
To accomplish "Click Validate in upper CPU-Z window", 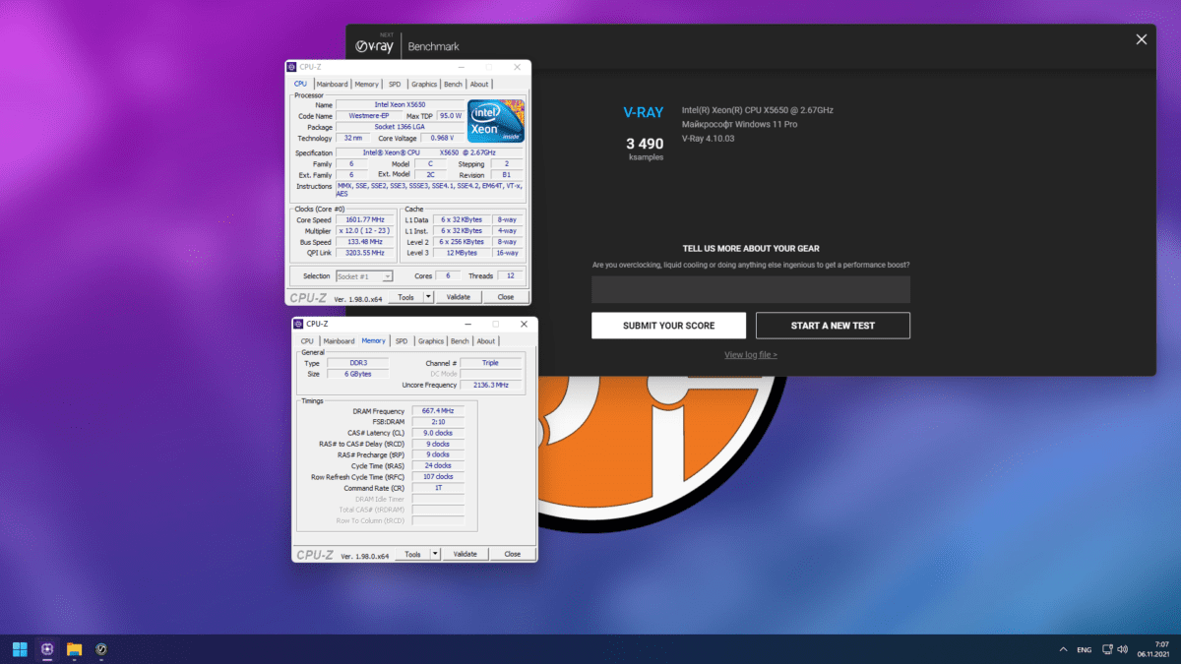I will 459,297.
